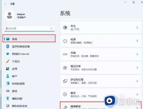This screenshot has width=143, height=109.
Task: Click the game controller icon
Action: 8,91
